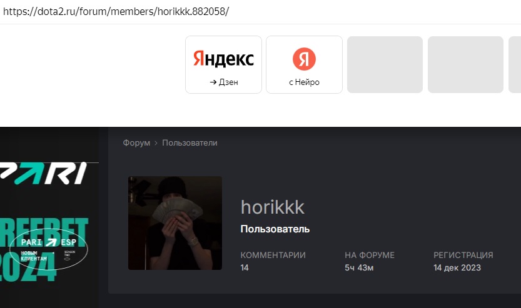This screenshot has height=308, width=521.
Task: Open the red Я с Нейро tile
Action: (304, 65)
